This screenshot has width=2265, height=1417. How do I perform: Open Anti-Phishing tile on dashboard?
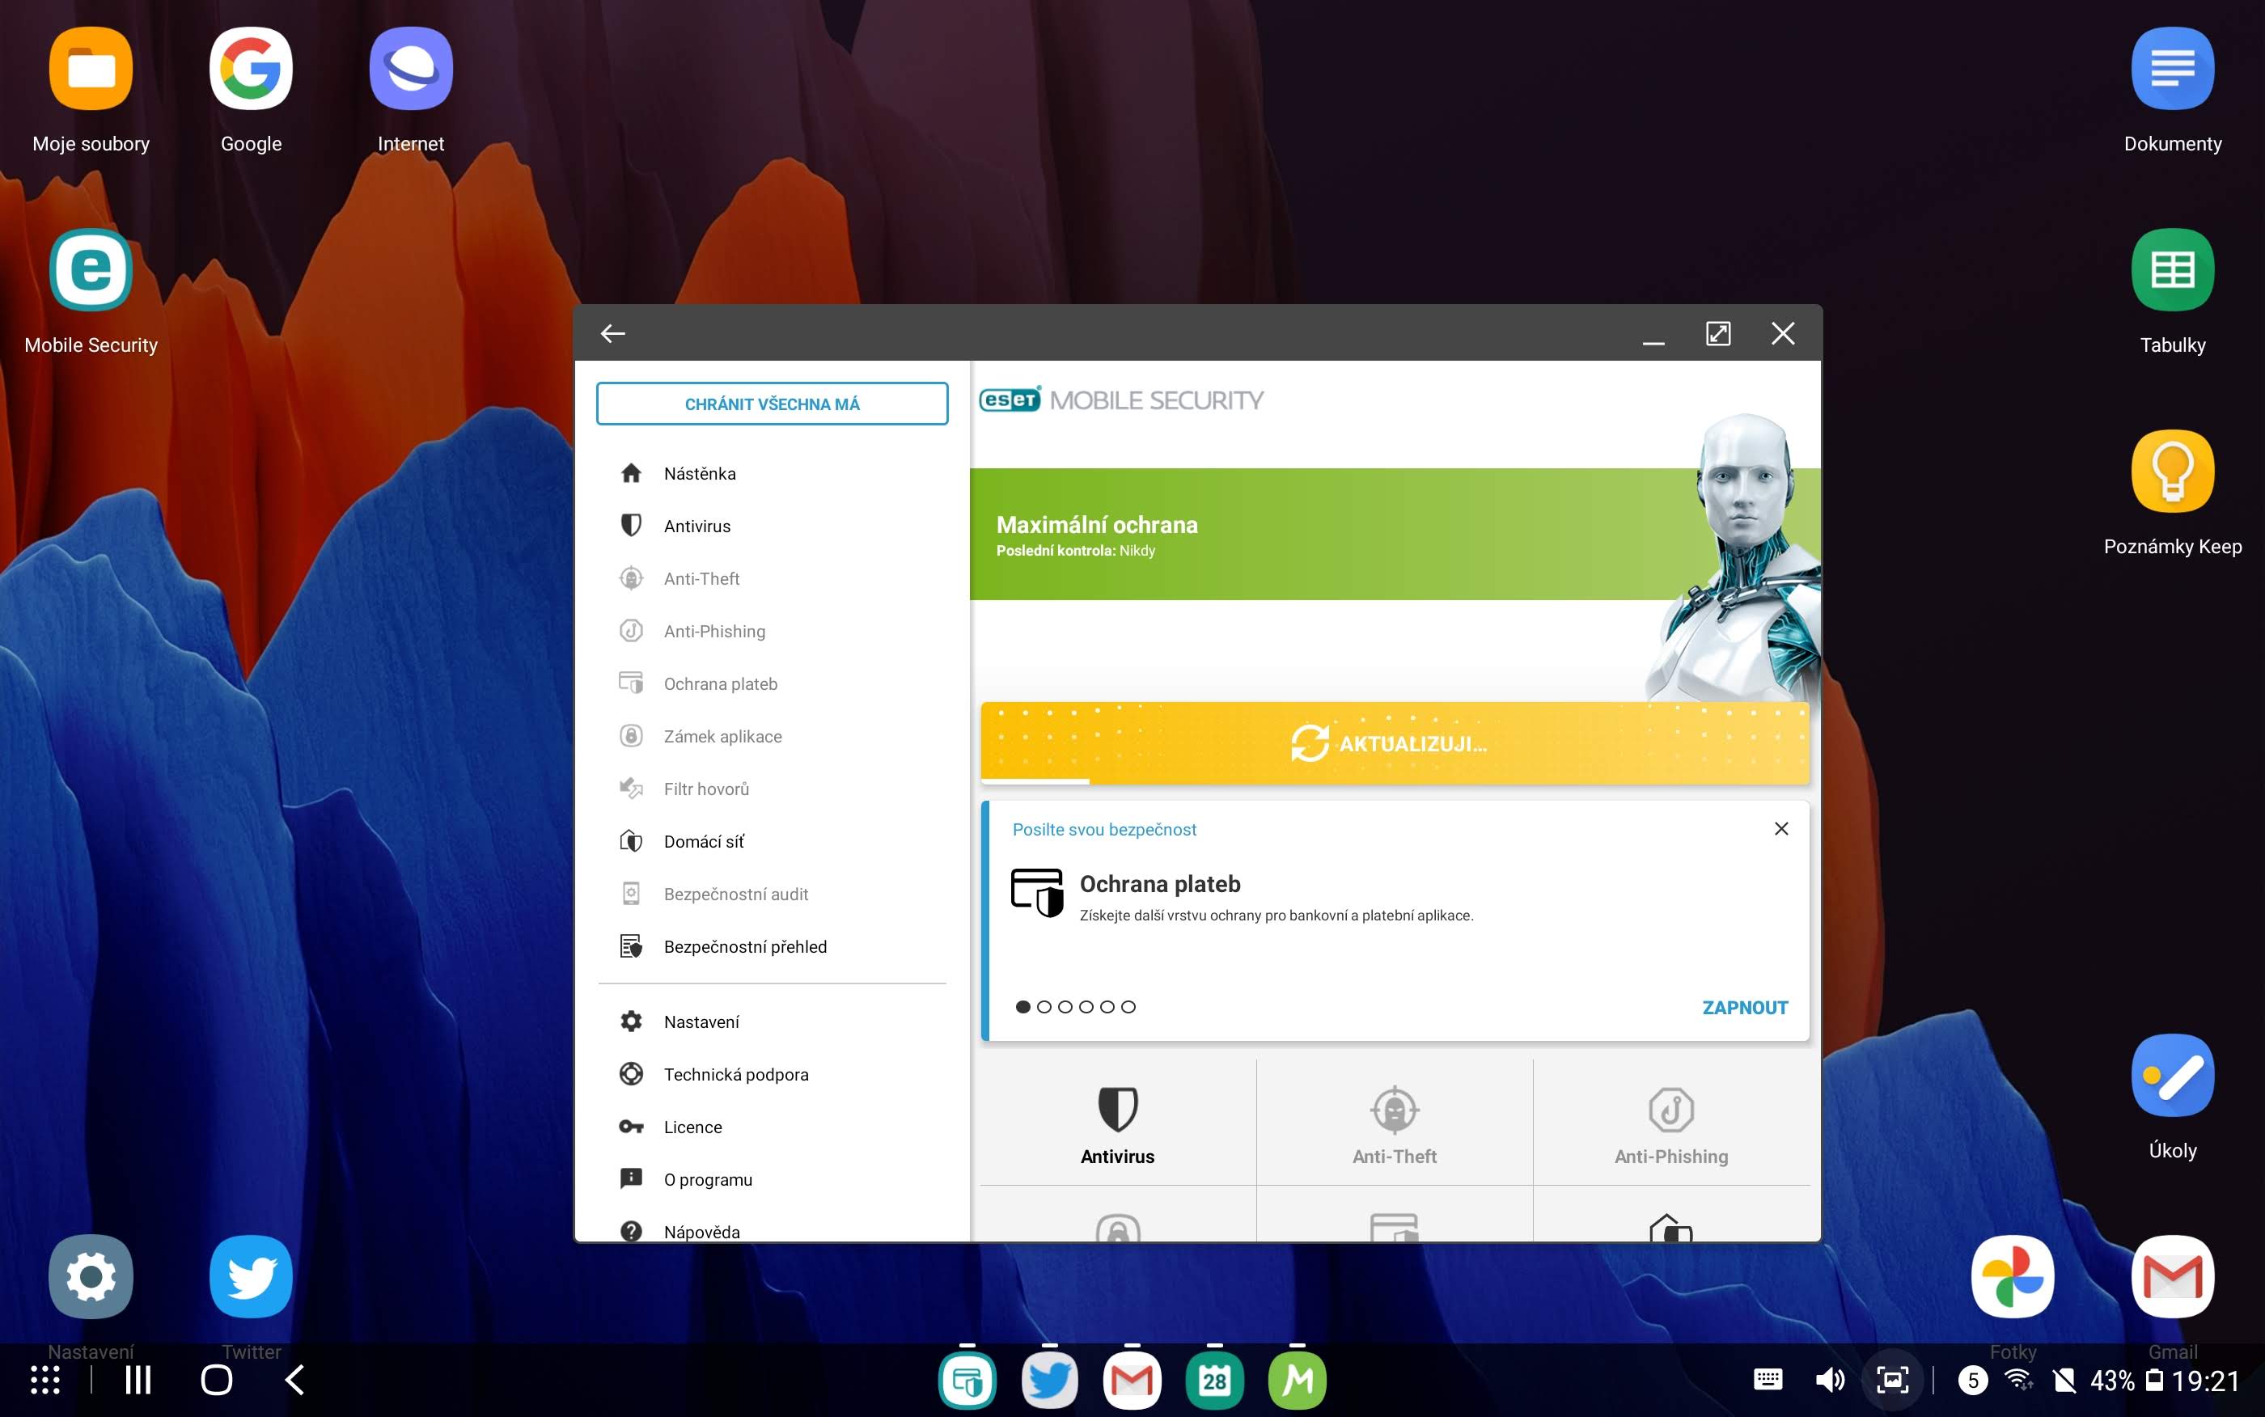click(x=1671, y=1123)
